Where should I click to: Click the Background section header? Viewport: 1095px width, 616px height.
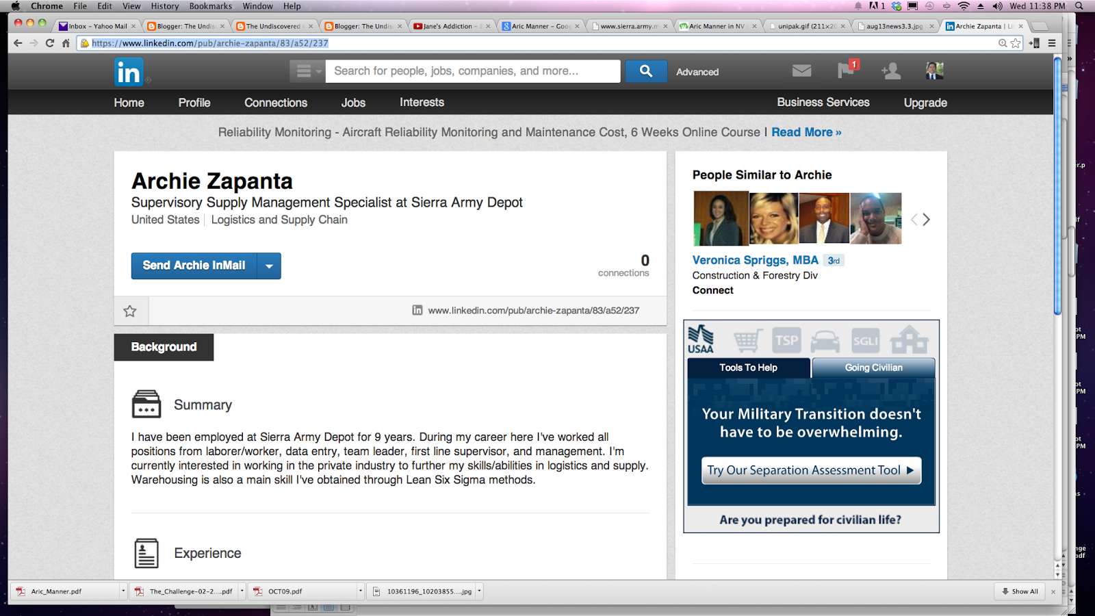[164, 347]
